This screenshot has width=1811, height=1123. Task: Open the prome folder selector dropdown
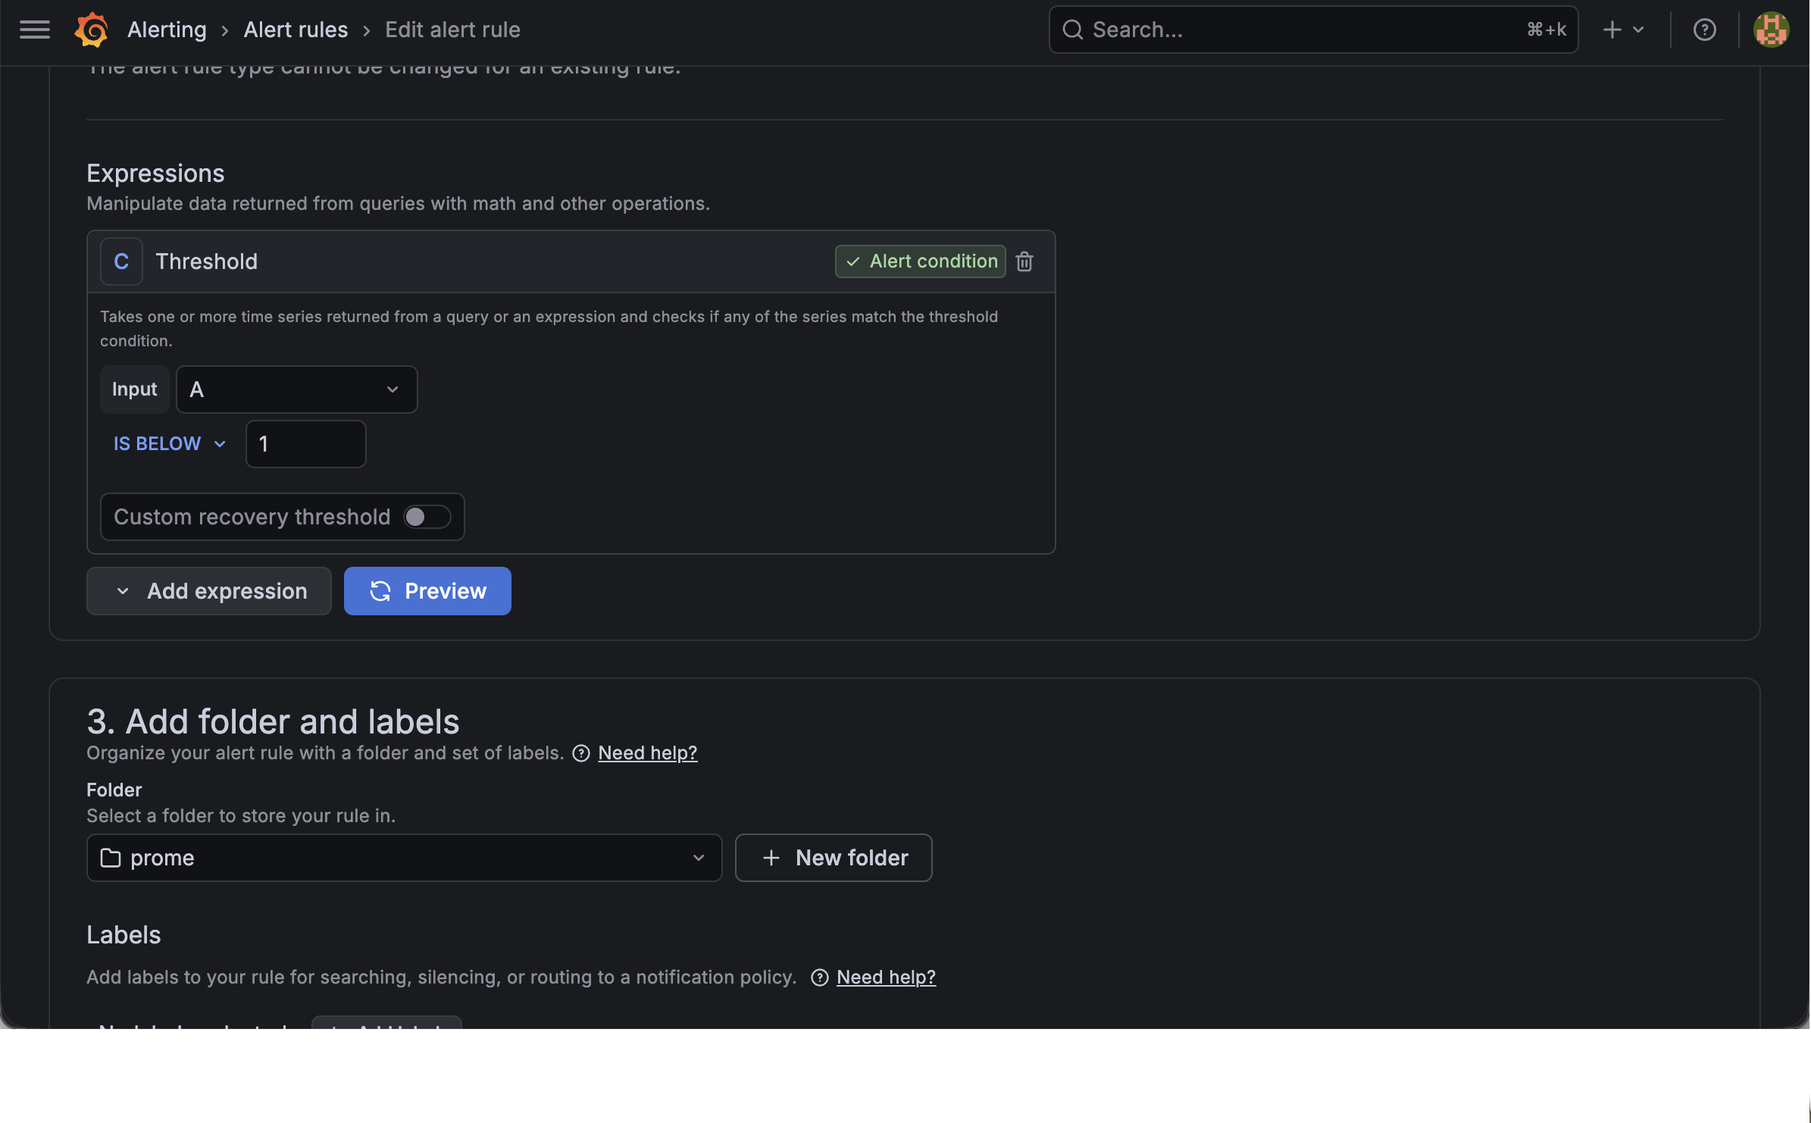tap(404, 858)
